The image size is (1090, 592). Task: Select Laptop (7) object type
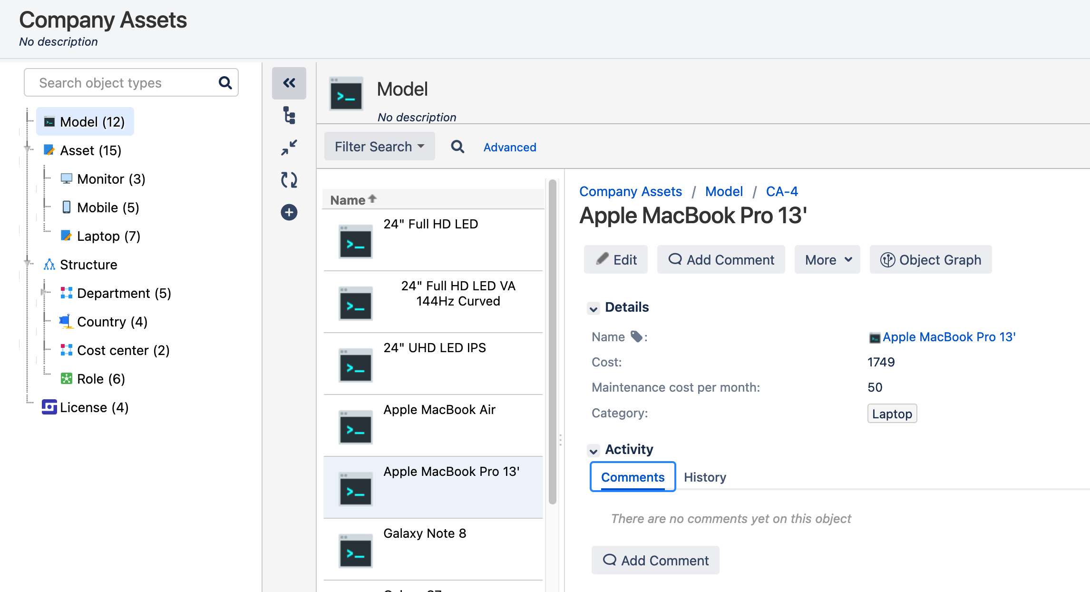(x=109, y=236)
